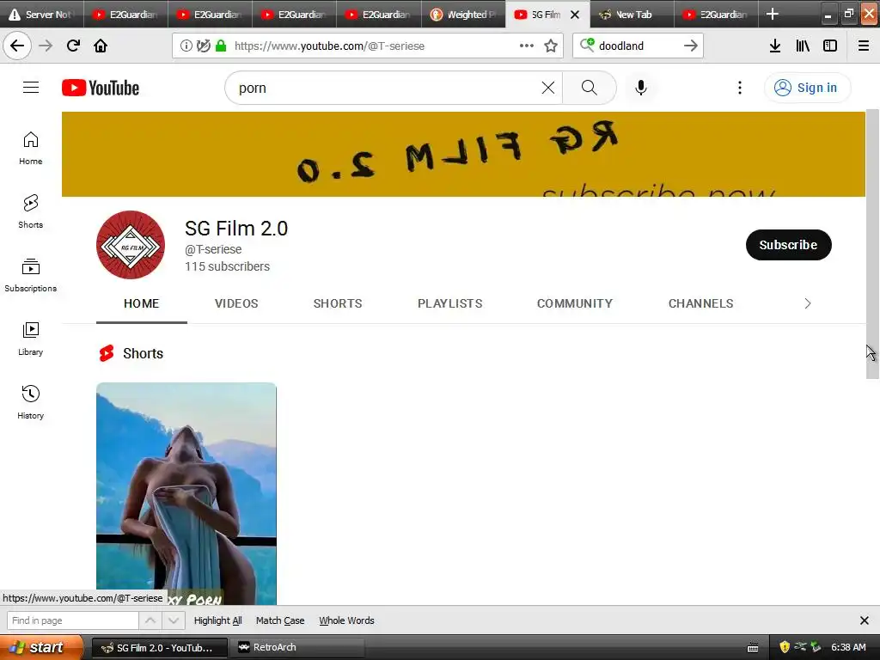Click the green padlock connection icon
This screenshot has height=660, width=880.
[221, 46]
